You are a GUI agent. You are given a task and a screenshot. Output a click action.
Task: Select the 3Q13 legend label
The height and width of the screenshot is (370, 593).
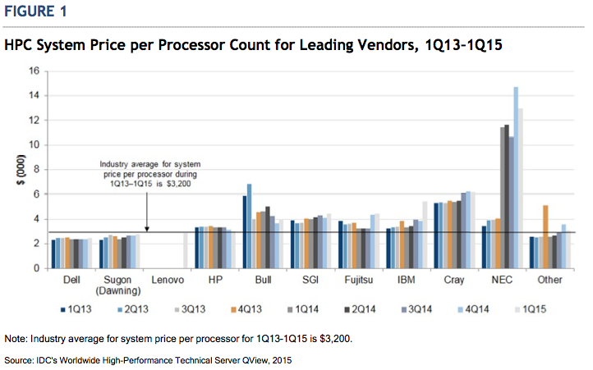(193, 309)
